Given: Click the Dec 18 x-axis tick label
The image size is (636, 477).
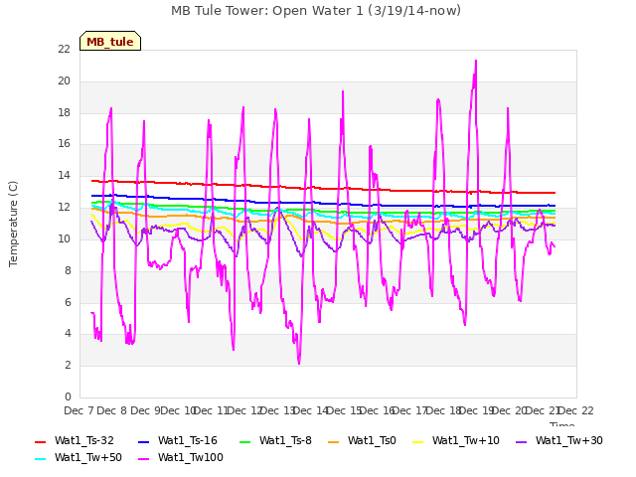Looking at the screenshot, I should (444, 410).
